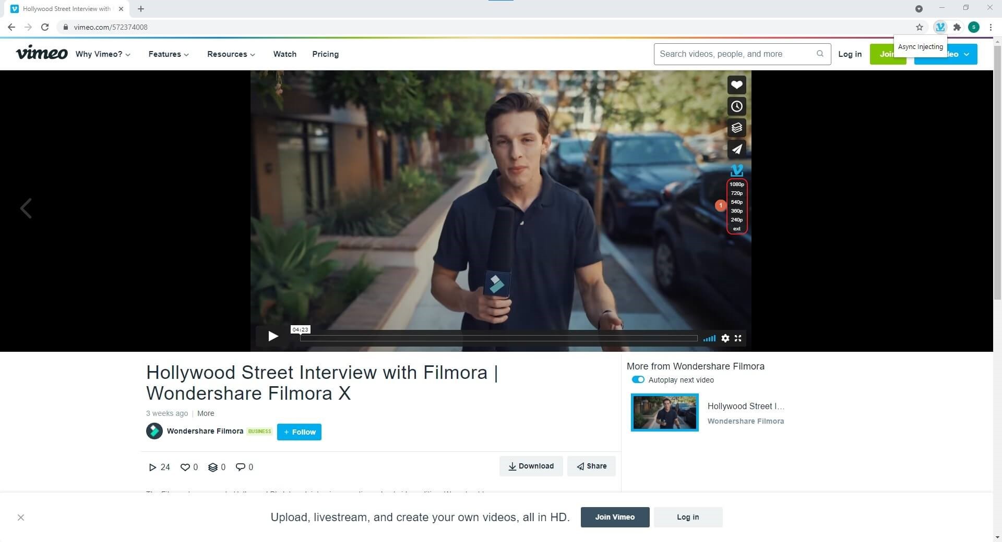Open the player settings gear
This screenshot has height=542, width=1002.
click(x=725, y=338)
